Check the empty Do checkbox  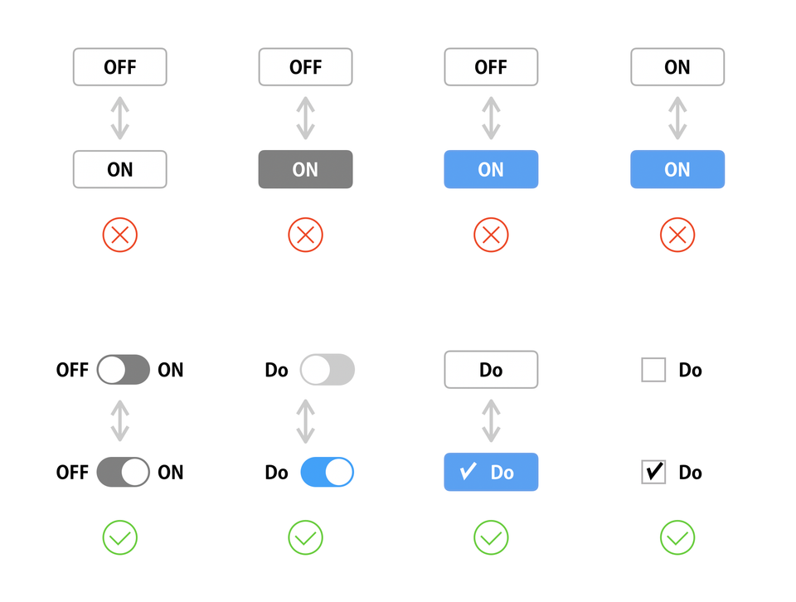[653, 370]
